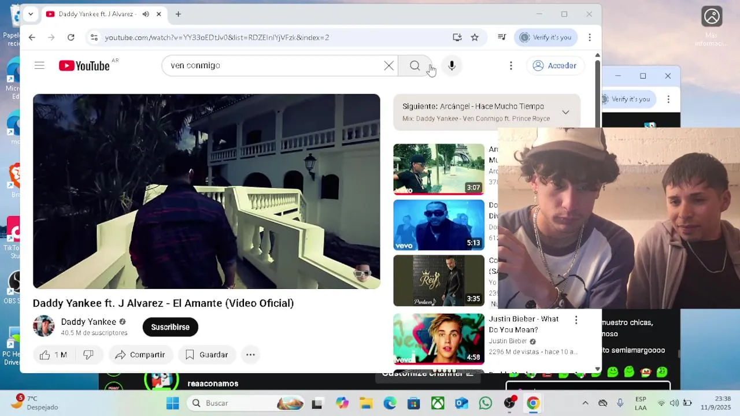
Task: Open Justin Bieber What Do You Mean title
Action: click(524, 324)
